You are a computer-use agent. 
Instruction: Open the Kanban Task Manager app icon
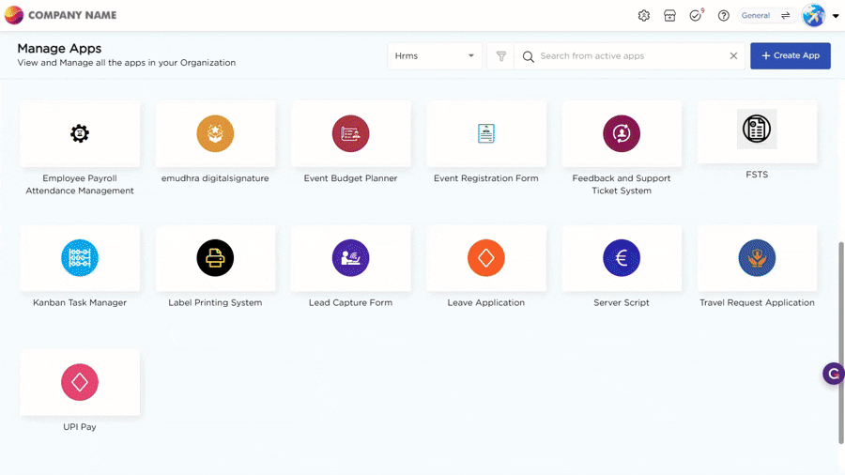[x=80, y=258]
